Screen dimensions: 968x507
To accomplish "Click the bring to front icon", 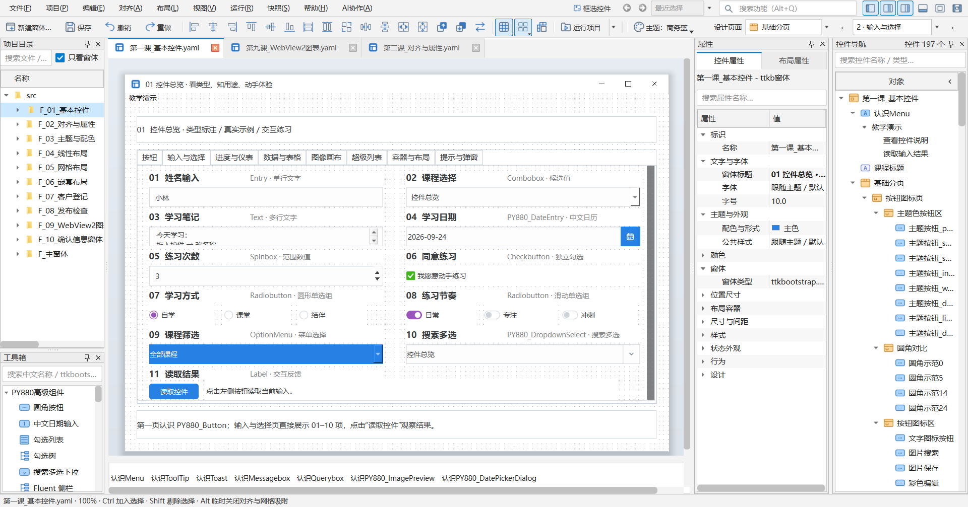I will pos(442,27).
